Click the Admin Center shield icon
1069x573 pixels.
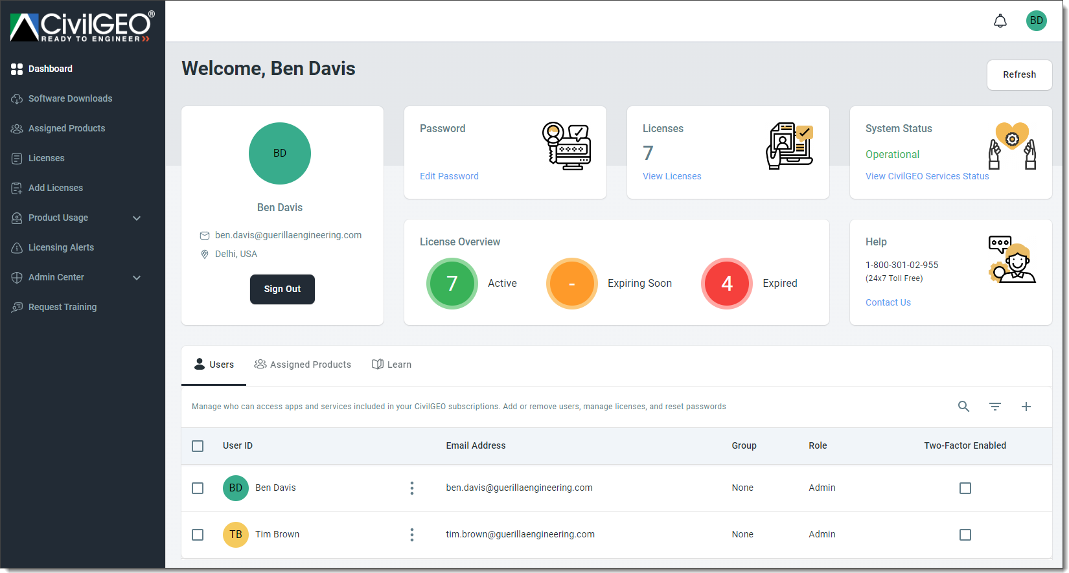click(x=17, y=277)
